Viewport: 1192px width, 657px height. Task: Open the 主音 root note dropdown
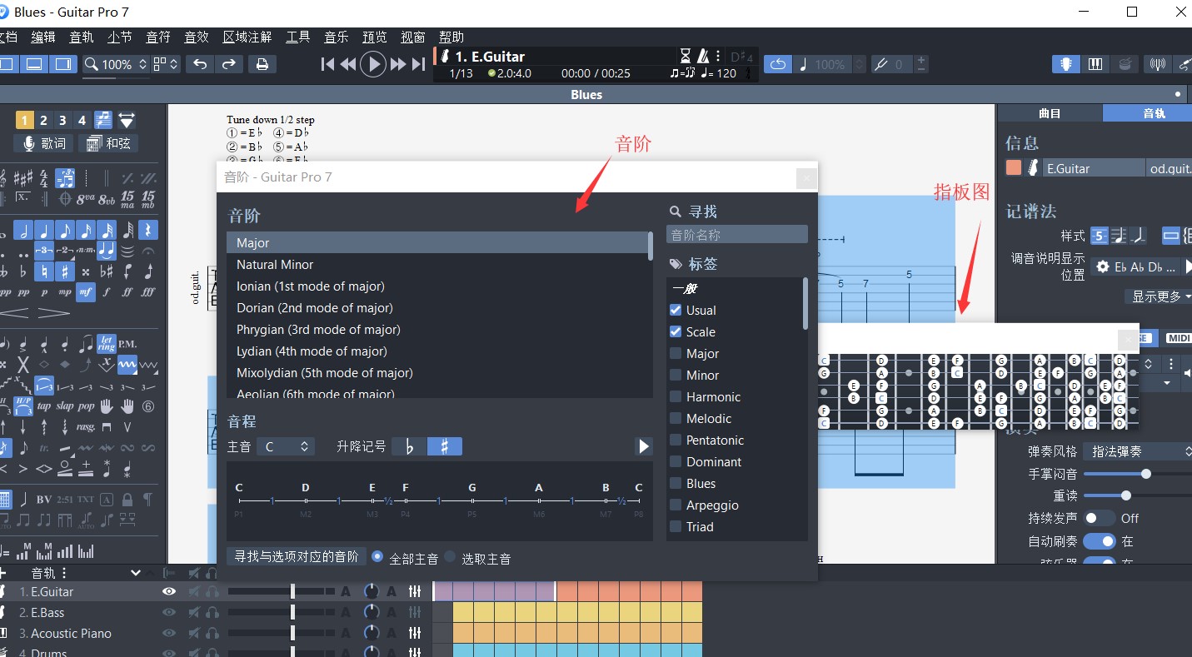(285, 446)
